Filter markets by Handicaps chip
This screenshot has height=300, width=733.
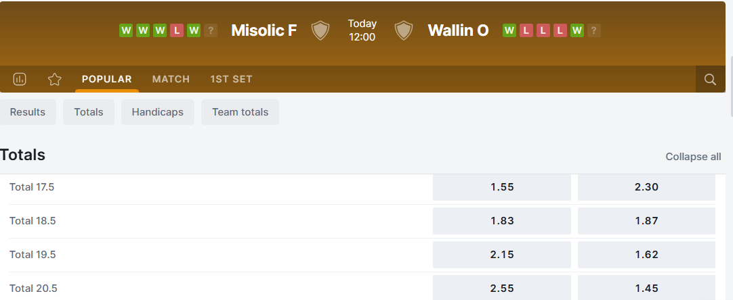point(157,112)
